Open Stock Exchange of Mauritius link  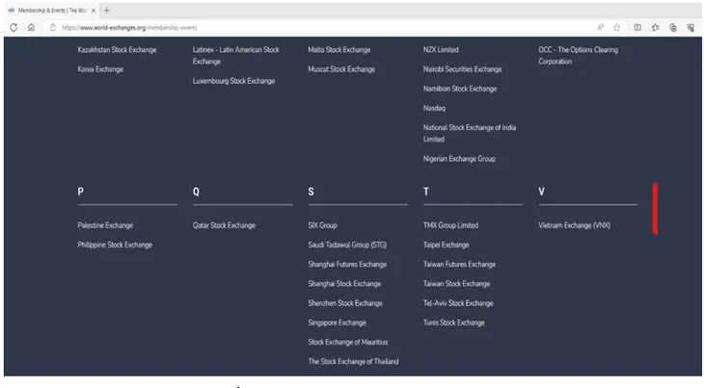(x=348, y=343)
